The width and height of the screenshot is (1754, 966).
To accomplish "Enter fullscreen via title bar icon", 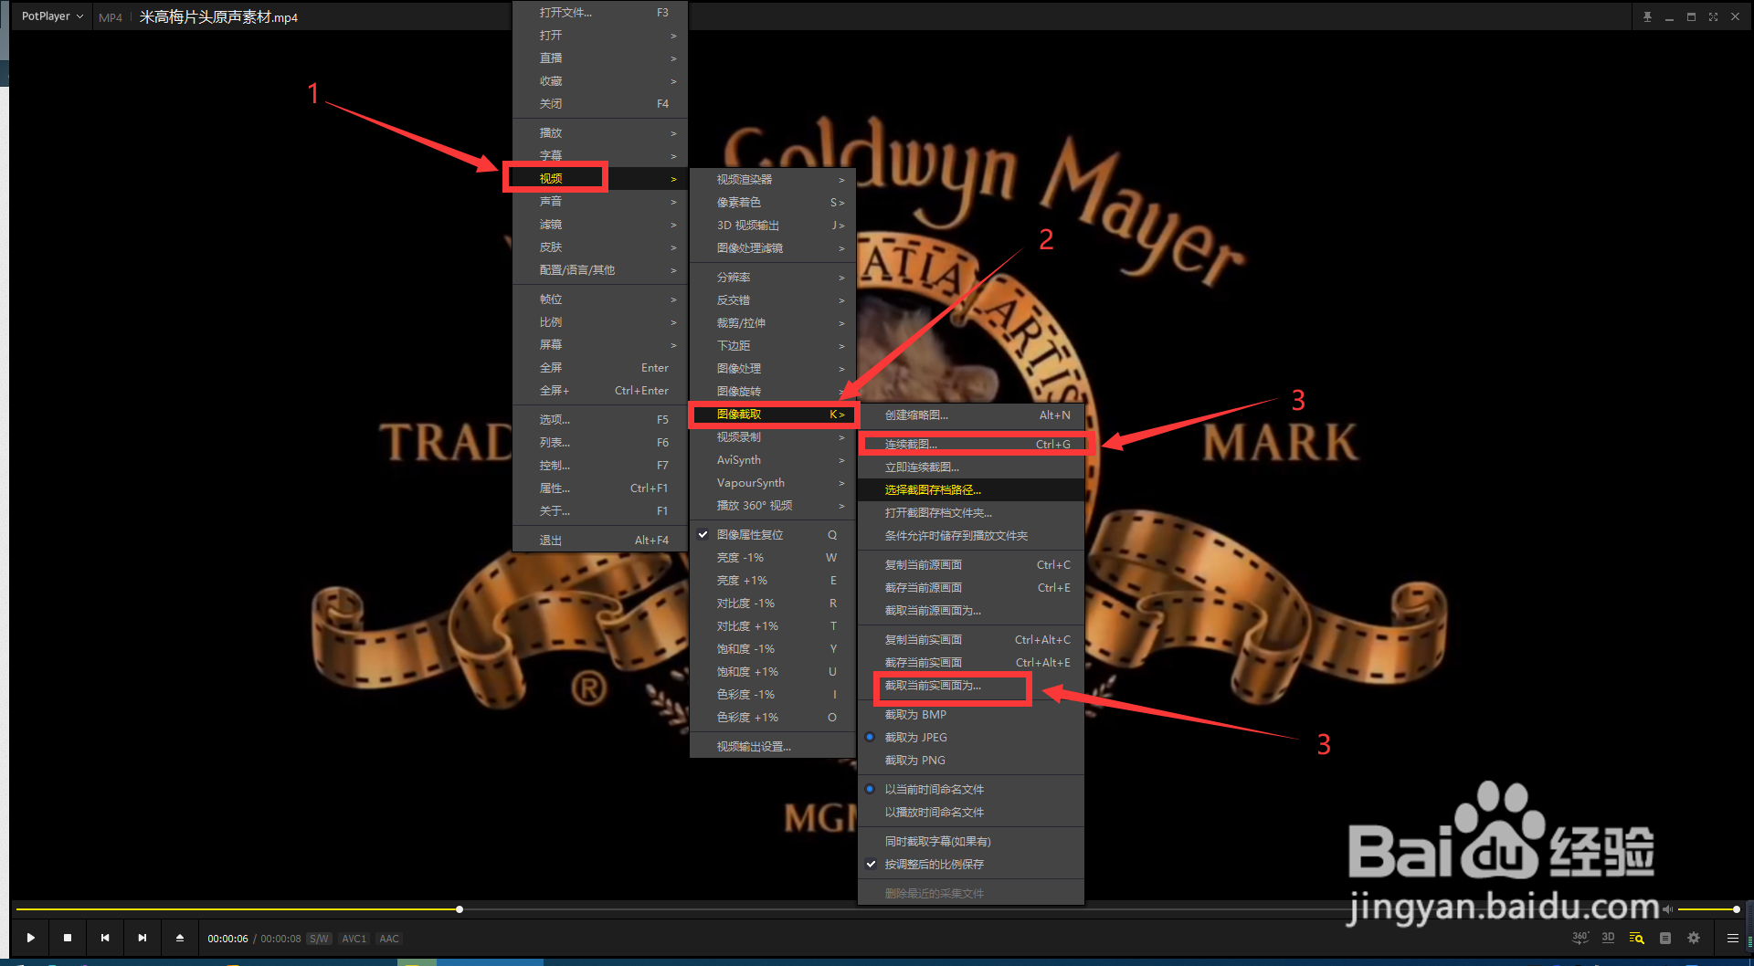I will 1713,16.
